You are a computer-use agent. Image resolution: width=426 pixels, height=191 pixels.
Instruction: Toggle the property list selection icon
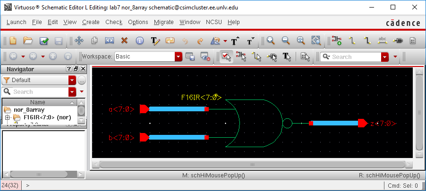306,57
